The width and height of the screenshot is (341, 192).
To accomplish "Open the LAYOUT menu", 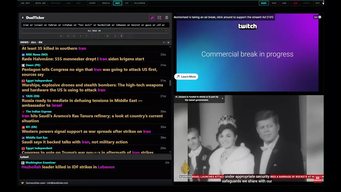I will click(x=92, y=3).
